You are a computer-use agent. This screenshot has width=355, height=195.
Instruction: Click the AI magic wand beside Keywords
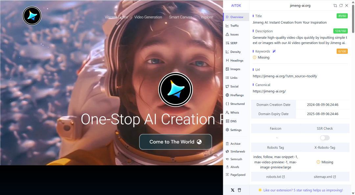coord(274,51)
